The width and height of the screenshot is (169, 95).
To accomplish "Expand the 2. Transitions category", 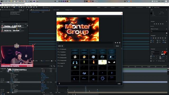I will (x=58, y=52).
